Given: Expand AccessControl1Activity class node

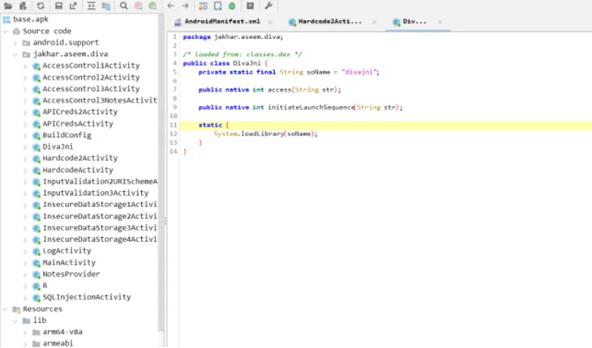Looking at the screenshot, I should tap(25, 67).
